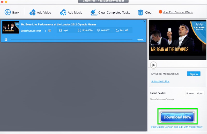Click the /Users/arfamirza/Desktop path text
The height and width of the screenshot is (134, 207).
[162, 99]
